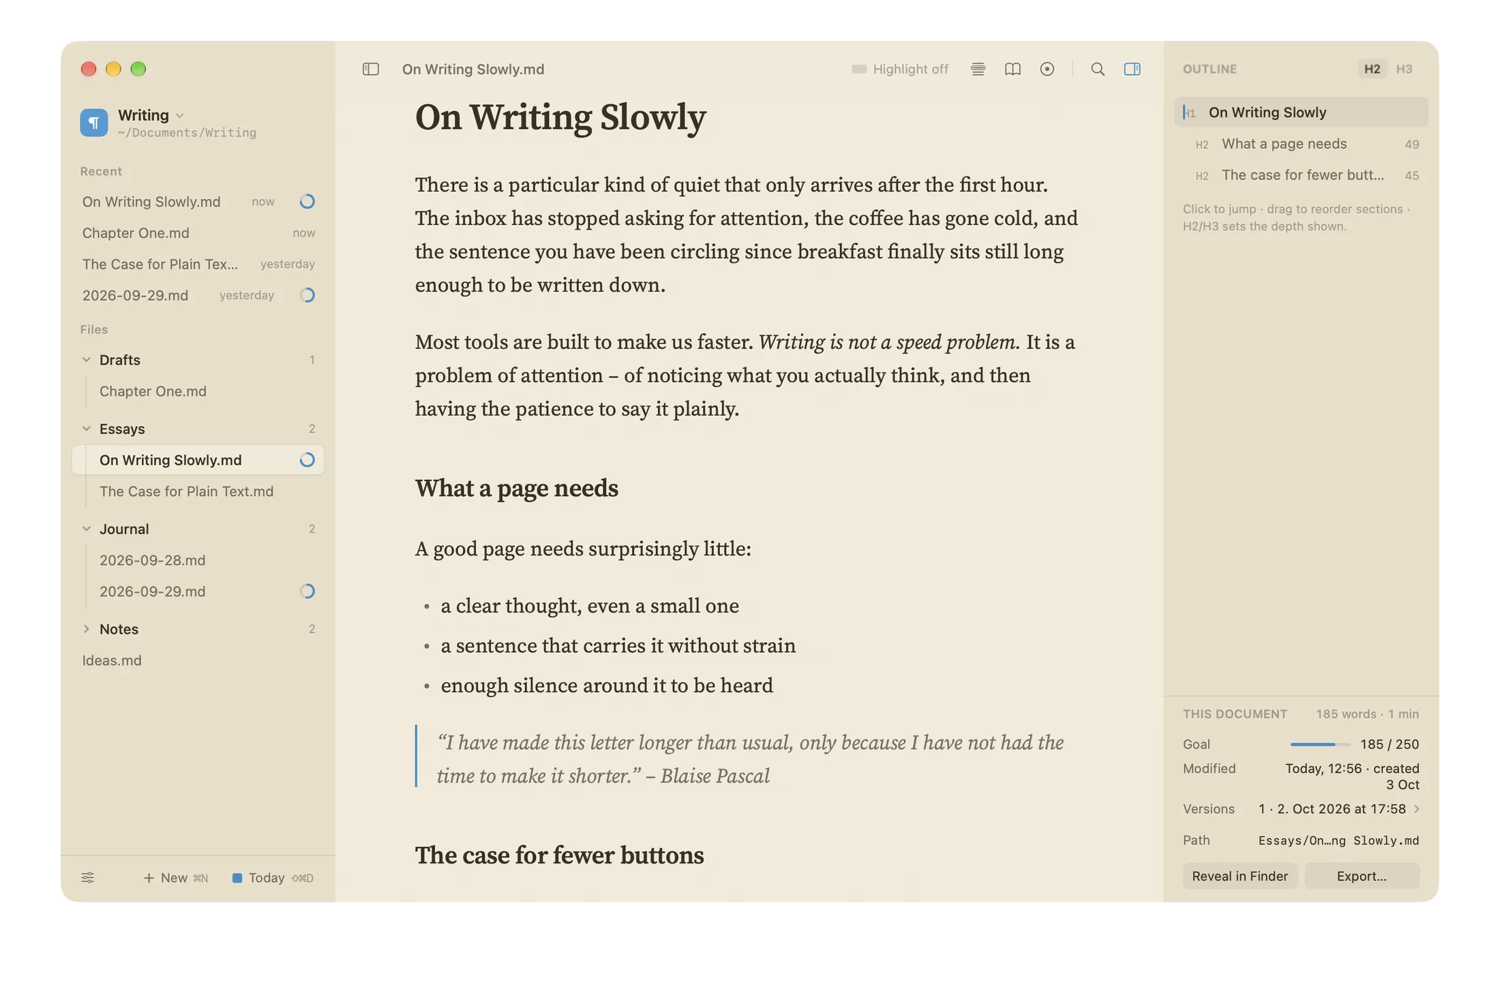Toggle Highlight off switch
The width and height of the screenshot is (1500, 982).
point(899,69)
